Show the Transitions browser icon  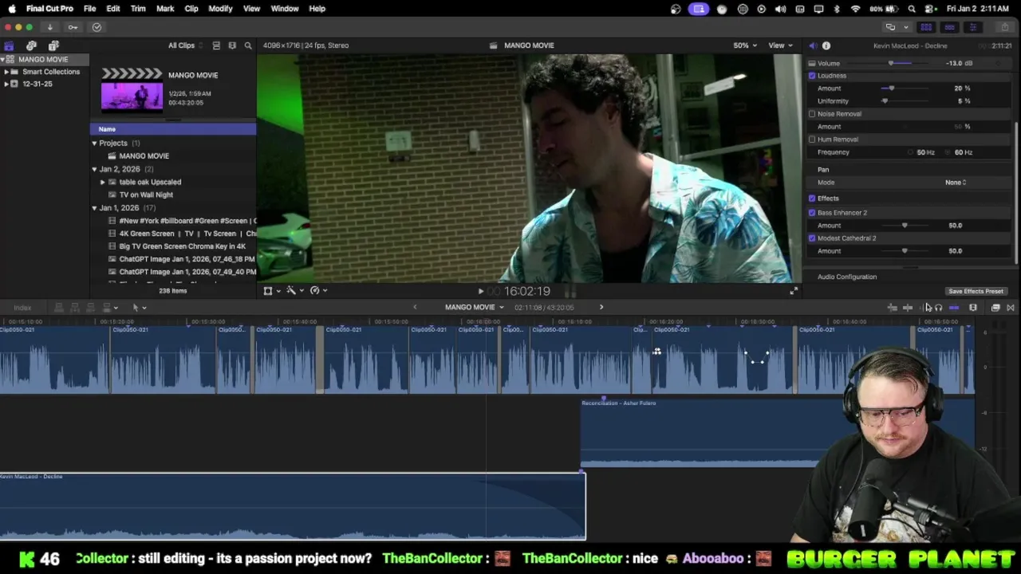click(x=1010, y=308)
